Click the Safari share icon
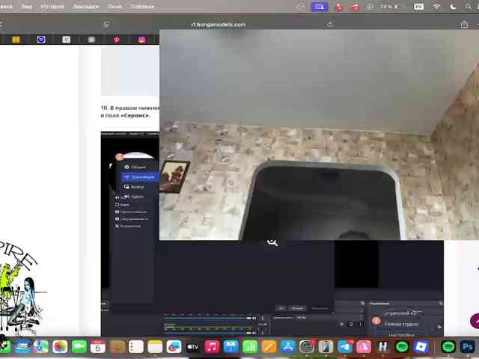This screenshot has width=479, height=359. click(x=464, y=24)
